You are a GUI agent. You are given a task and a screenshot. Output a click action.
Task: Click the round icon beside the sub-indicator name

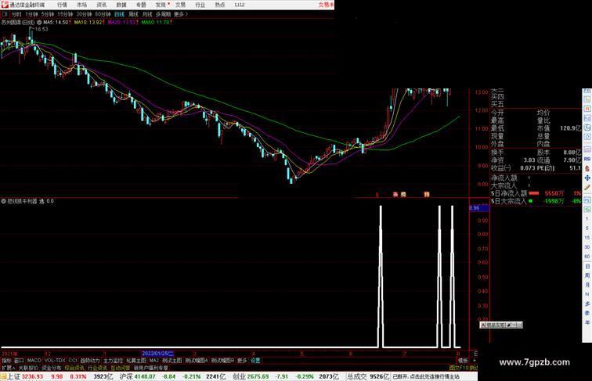[3, 201]
